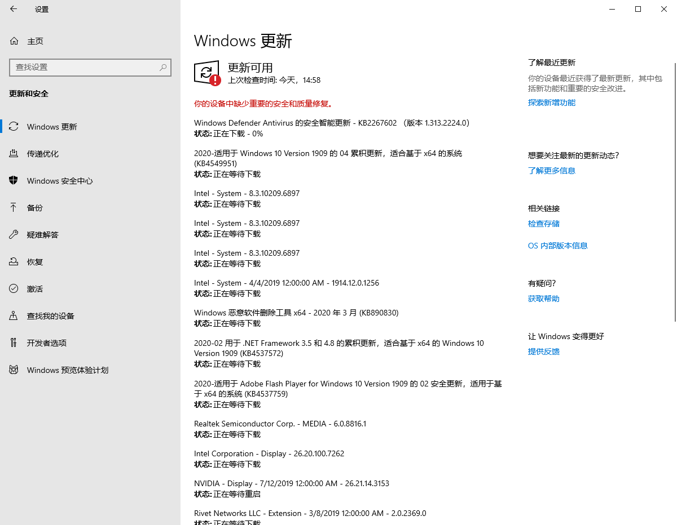Viewport: 677px width, 525px height.
Task: Click the 更新和安全 sidebar heading
Action: click(x=29, y=94)
